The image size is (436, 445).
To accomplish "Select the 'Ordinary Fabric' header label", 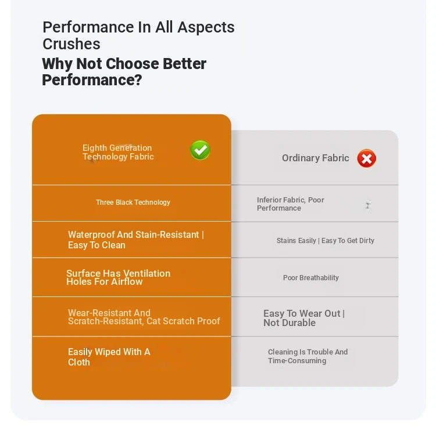I will pos(316,158).
